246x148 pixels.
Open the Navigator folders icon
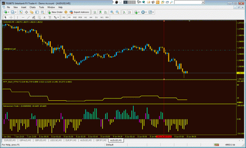click(x=32, y=12)
